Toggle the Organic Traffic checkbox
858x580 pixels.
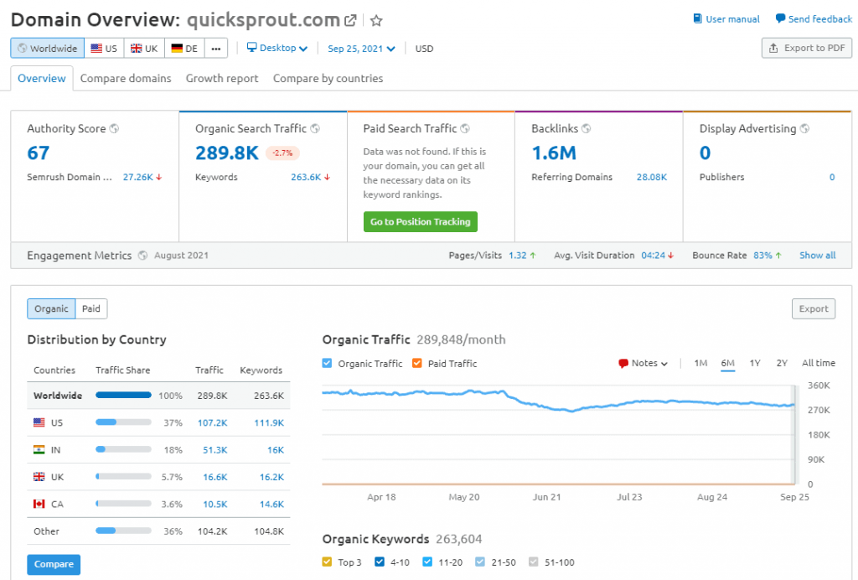pos(328,363)
